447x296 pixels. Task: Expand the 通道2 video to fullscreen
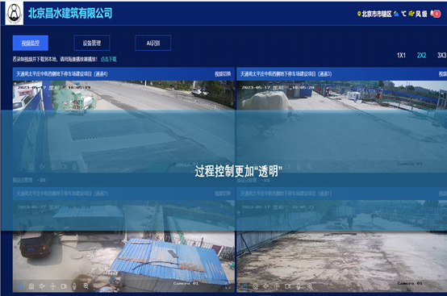pyautogui.click(x=228, y=286)
